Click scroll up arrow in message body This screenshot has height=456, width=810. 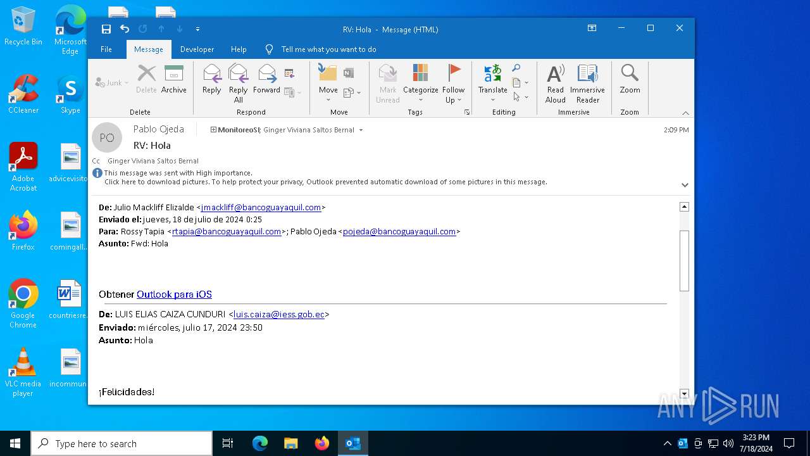pos(684,207)
